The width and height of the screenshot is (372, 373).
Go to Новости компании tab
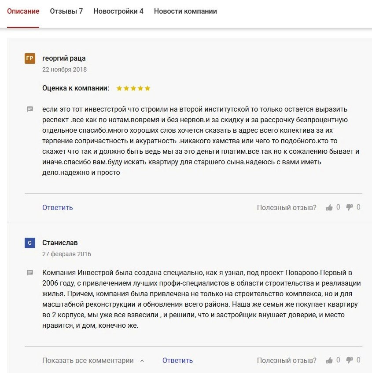(185, 11)
